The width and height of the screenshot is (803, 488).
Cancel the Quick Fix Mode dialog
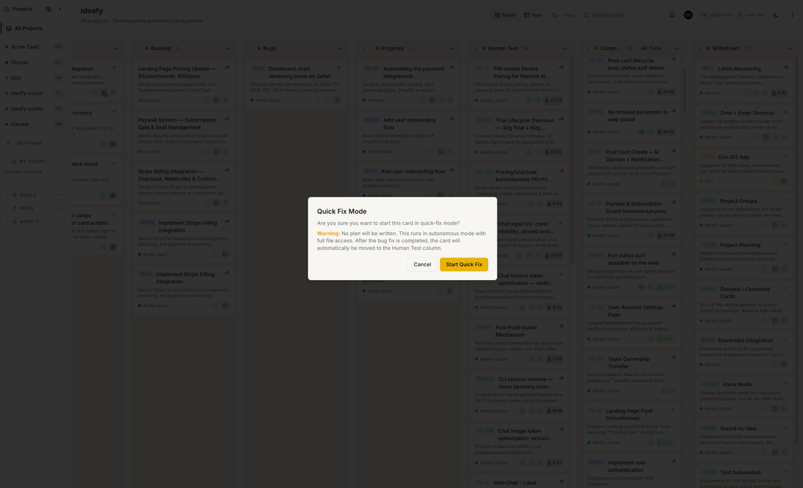[422, 264]
